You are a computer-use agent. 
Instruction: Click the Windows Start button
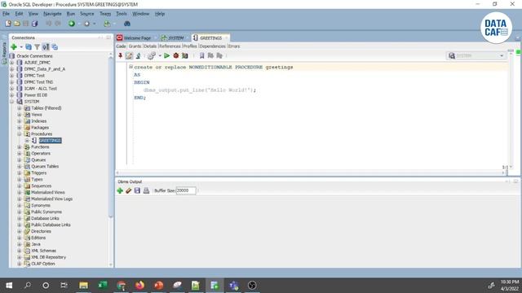[9, 286]
